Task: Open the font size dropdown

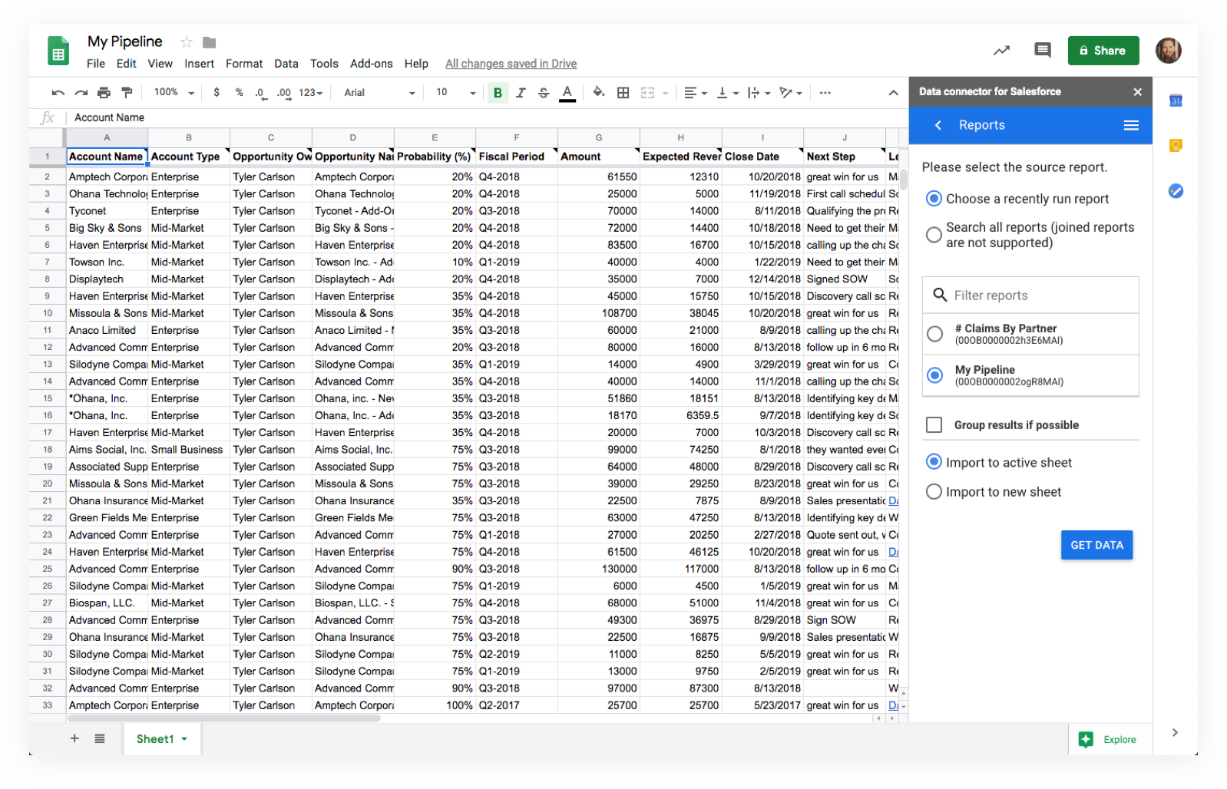Action: tap(456, 93)
